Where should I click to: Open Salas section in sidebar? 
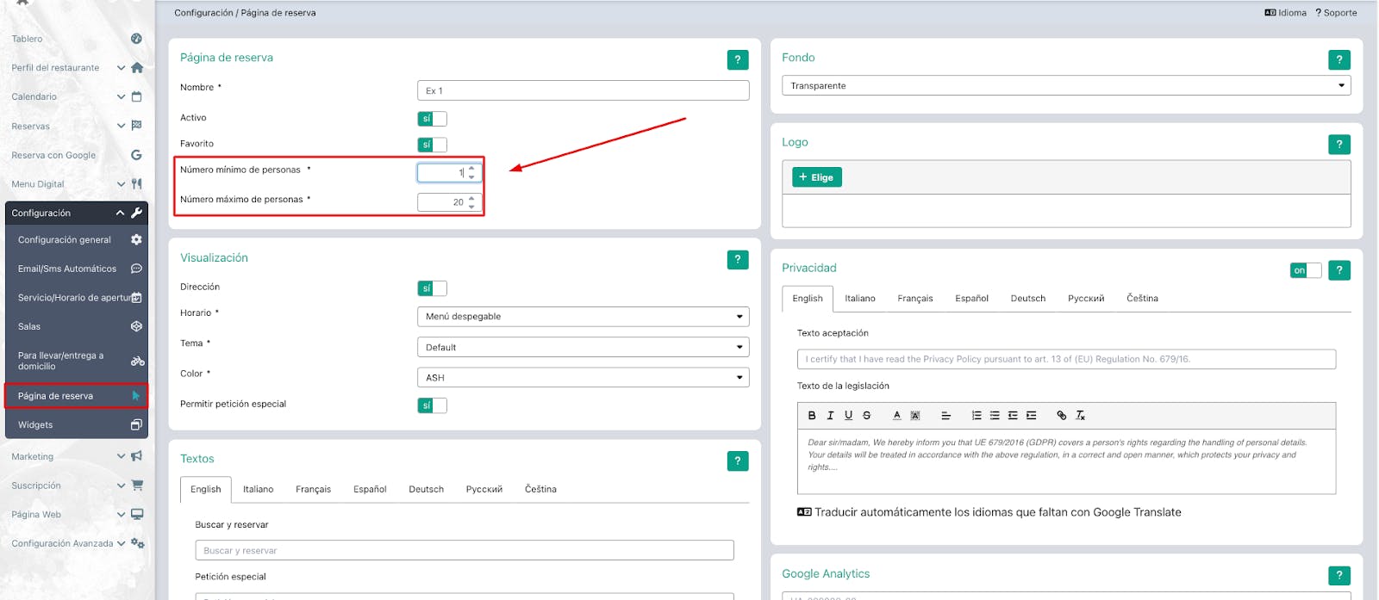76,326
